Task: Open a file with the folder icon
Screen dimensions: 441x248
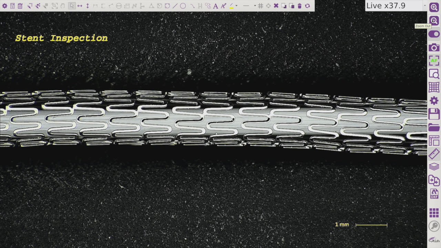Action: 434,127
